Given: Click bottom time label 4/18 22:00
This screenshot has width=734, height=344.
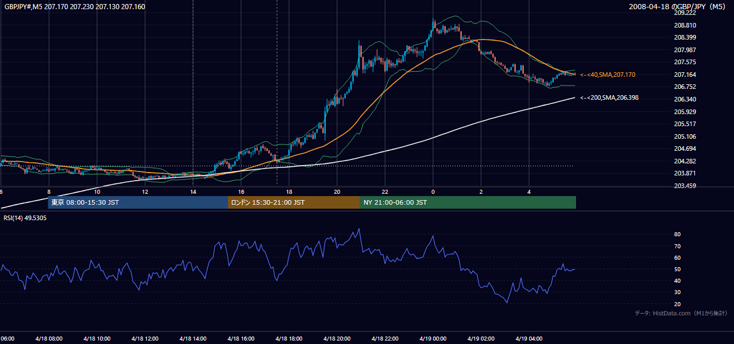Looking at the screenshot, I should (385, 339).
